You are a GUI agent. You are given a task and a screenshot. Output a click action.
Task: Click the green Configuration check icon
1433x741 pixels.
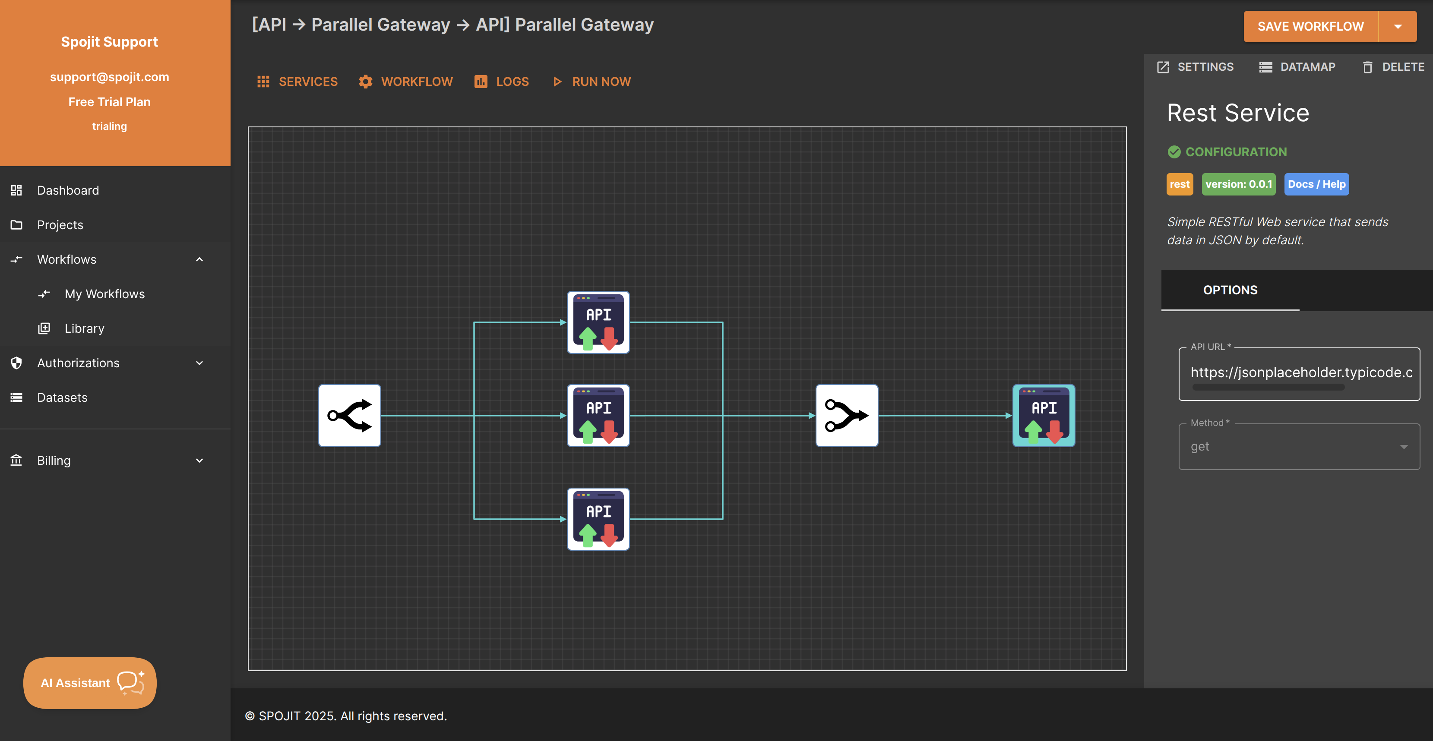1174,152
